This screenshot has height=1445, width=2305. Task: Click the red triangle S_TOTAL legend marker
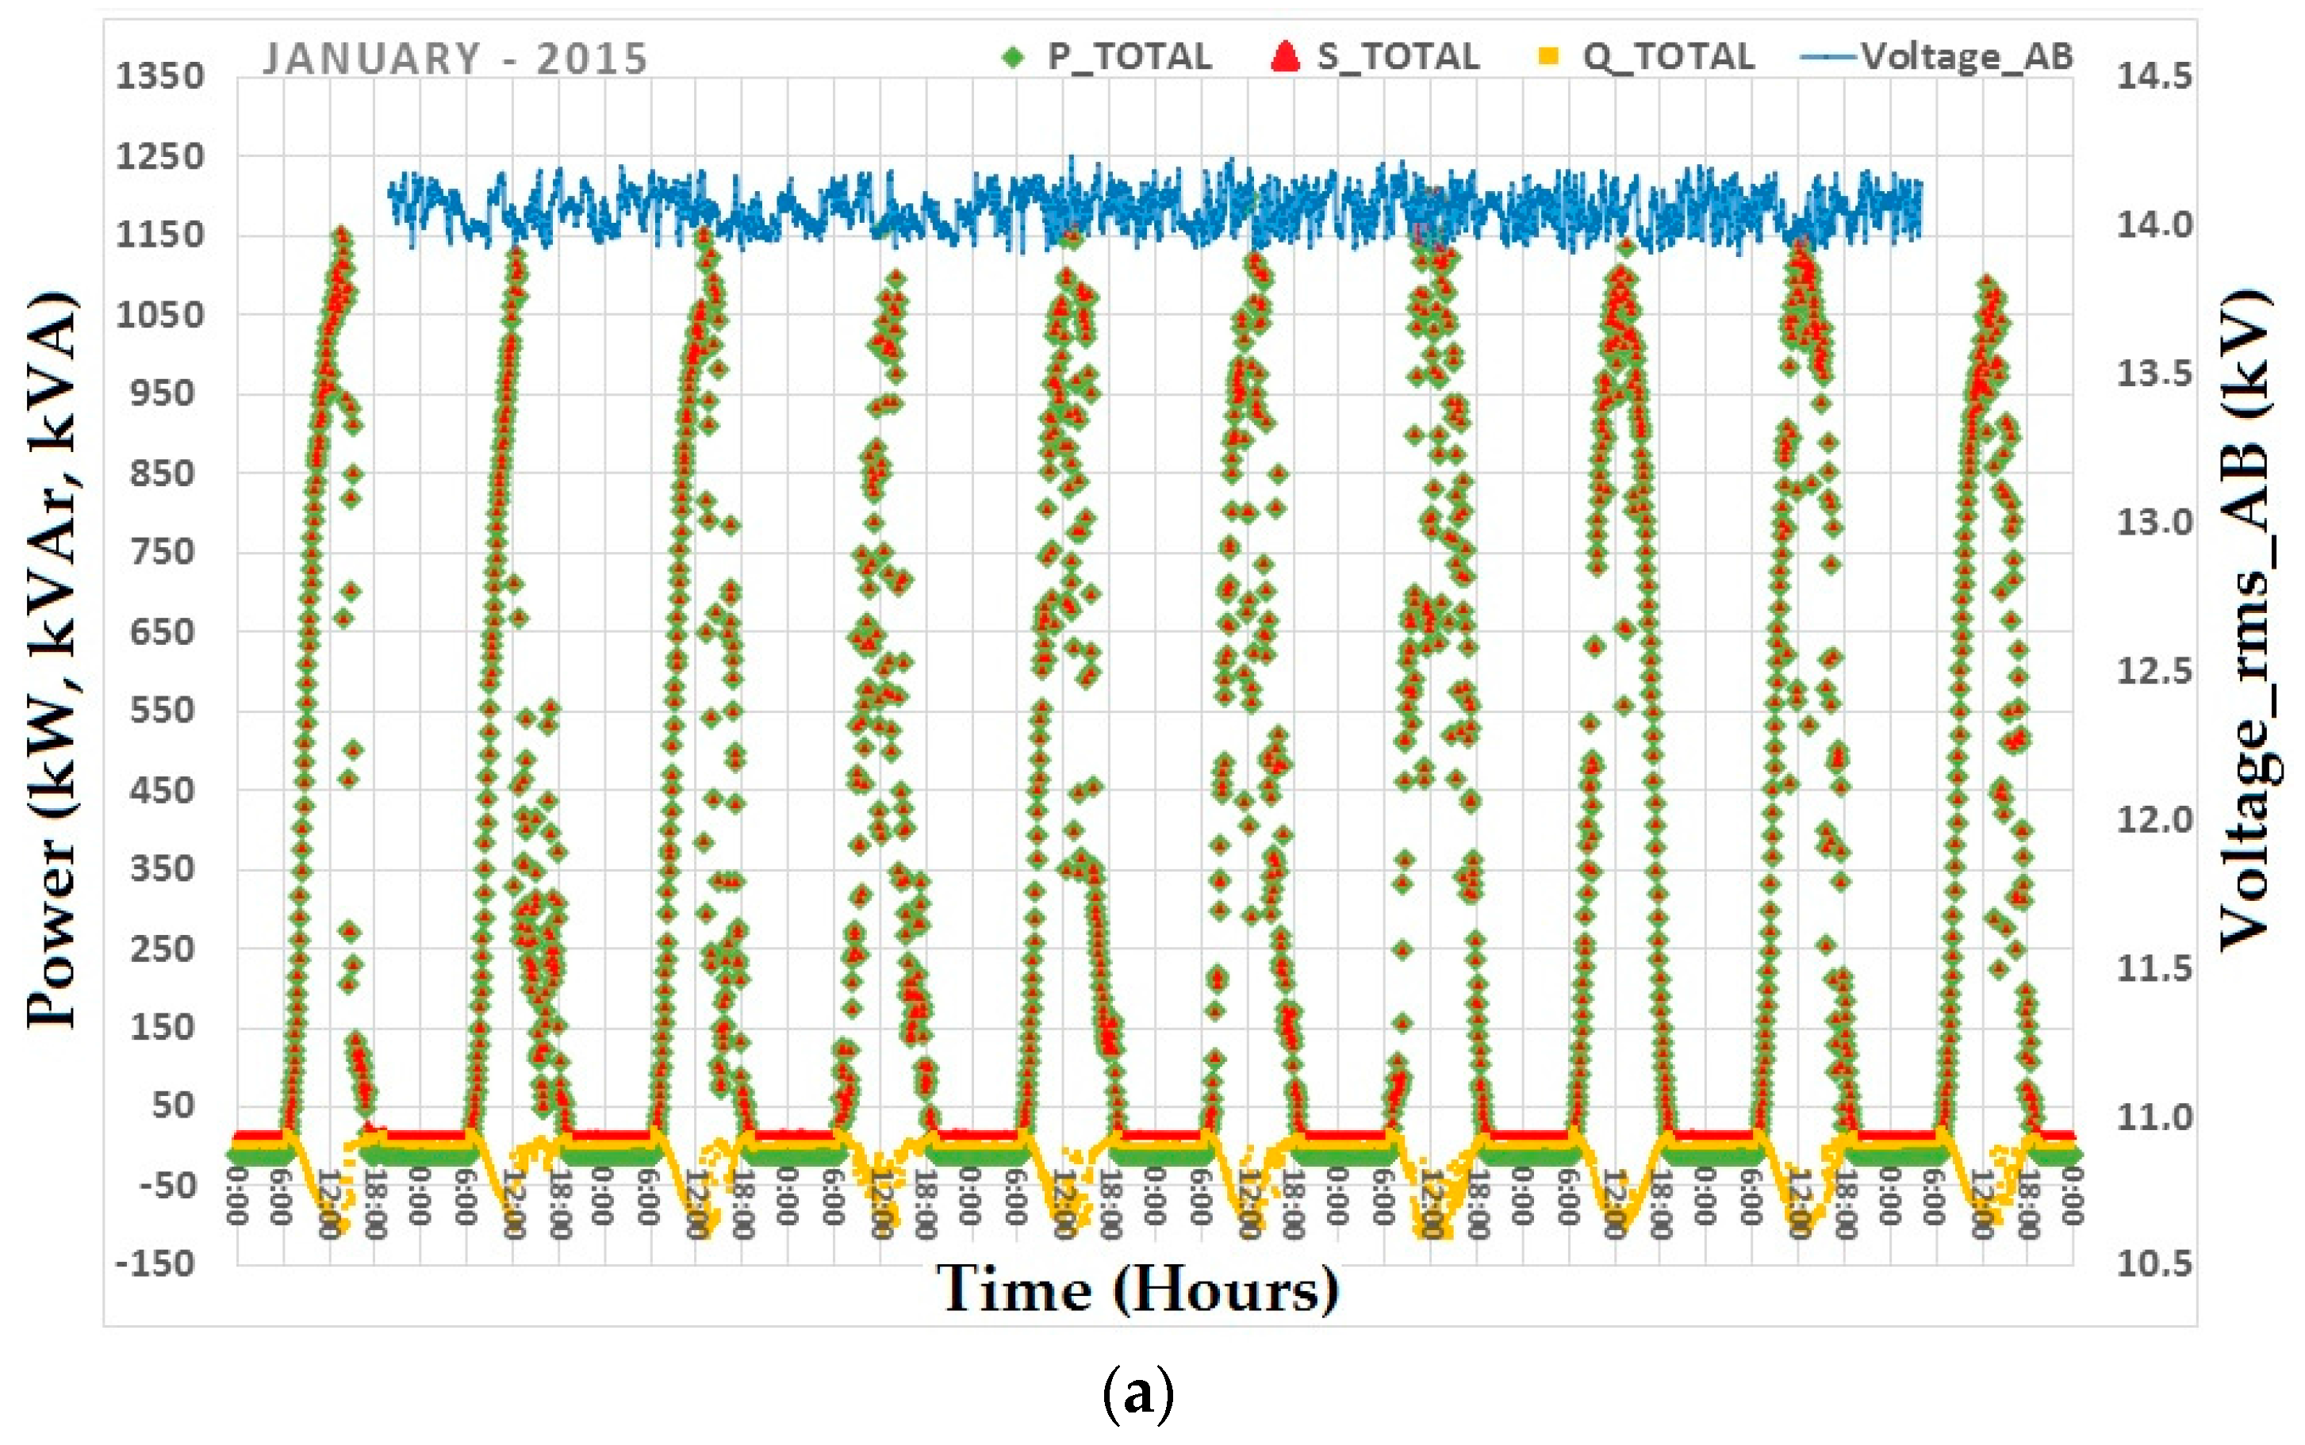click(1285, 57)
